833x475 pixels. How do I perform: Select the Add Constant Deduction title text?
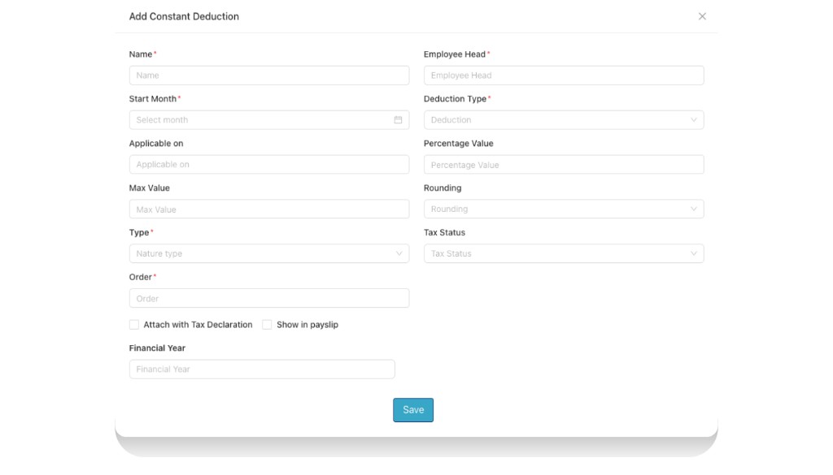coord(182,15)
